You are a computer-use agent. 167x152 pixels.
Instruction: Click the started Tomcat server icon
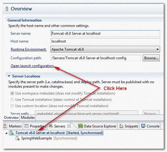12,133
